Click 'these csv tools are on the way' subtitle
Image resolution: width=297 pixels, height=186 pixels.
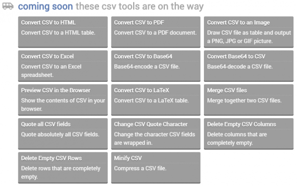pos(140,6)
